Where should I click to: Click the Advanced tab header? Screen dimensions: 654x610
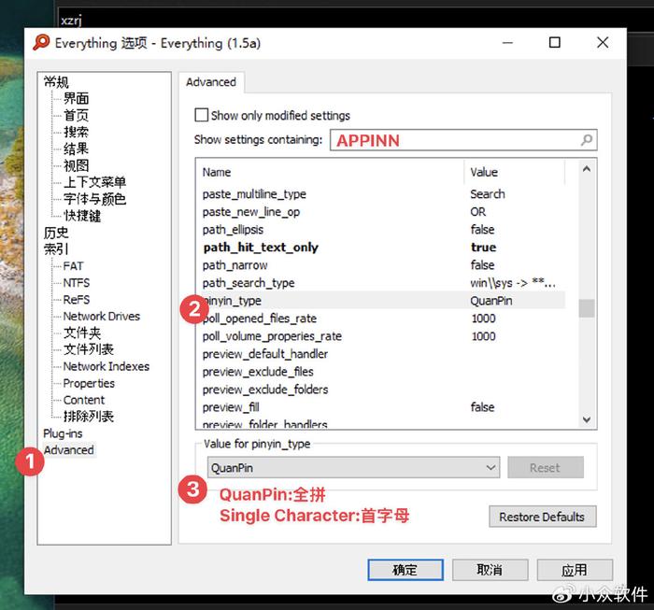point(211,81)
